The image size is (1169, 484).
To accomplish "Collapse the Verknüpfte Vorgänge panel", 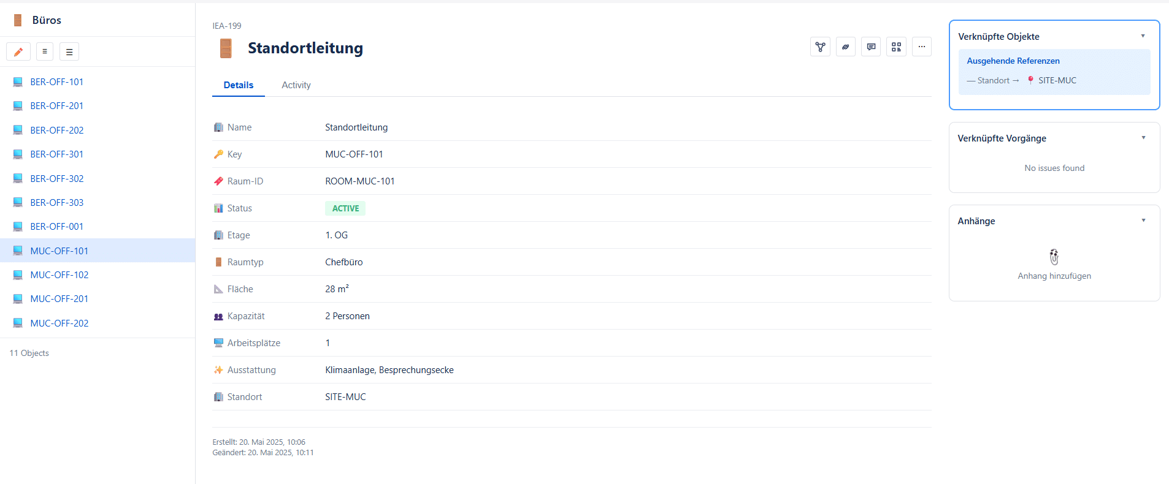I will tap(1143, 138).
